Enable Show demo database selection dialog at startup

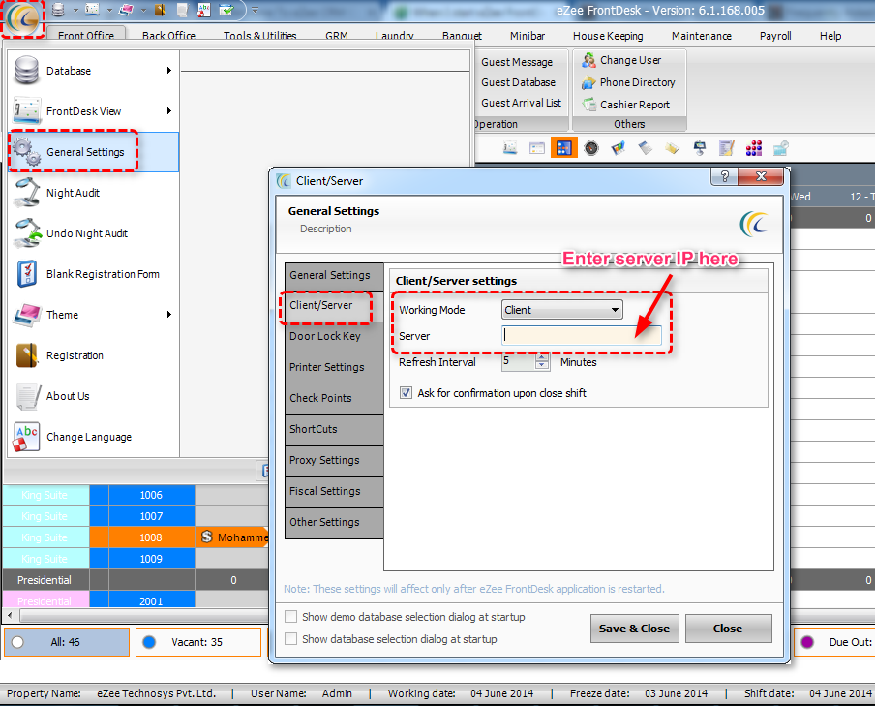coord(290,617)
